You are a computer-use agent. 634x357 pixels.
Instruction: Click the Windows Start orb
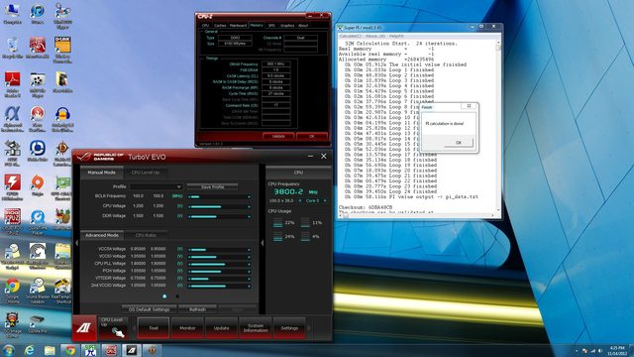(9, 350)
